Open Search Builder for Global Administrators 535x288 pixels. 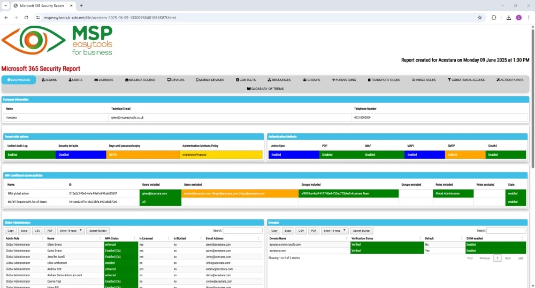[98, 231]
